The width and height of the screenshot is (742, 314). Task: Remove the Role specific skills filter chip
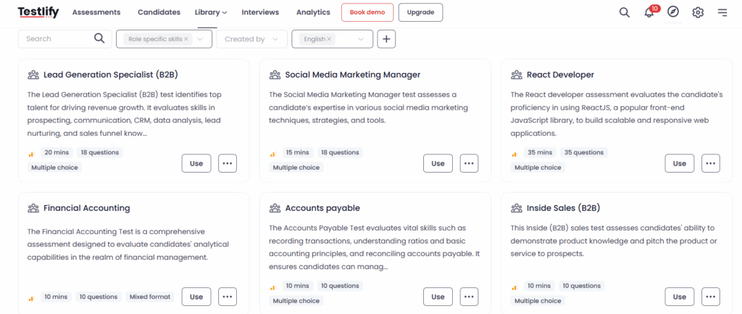point(186,39)
